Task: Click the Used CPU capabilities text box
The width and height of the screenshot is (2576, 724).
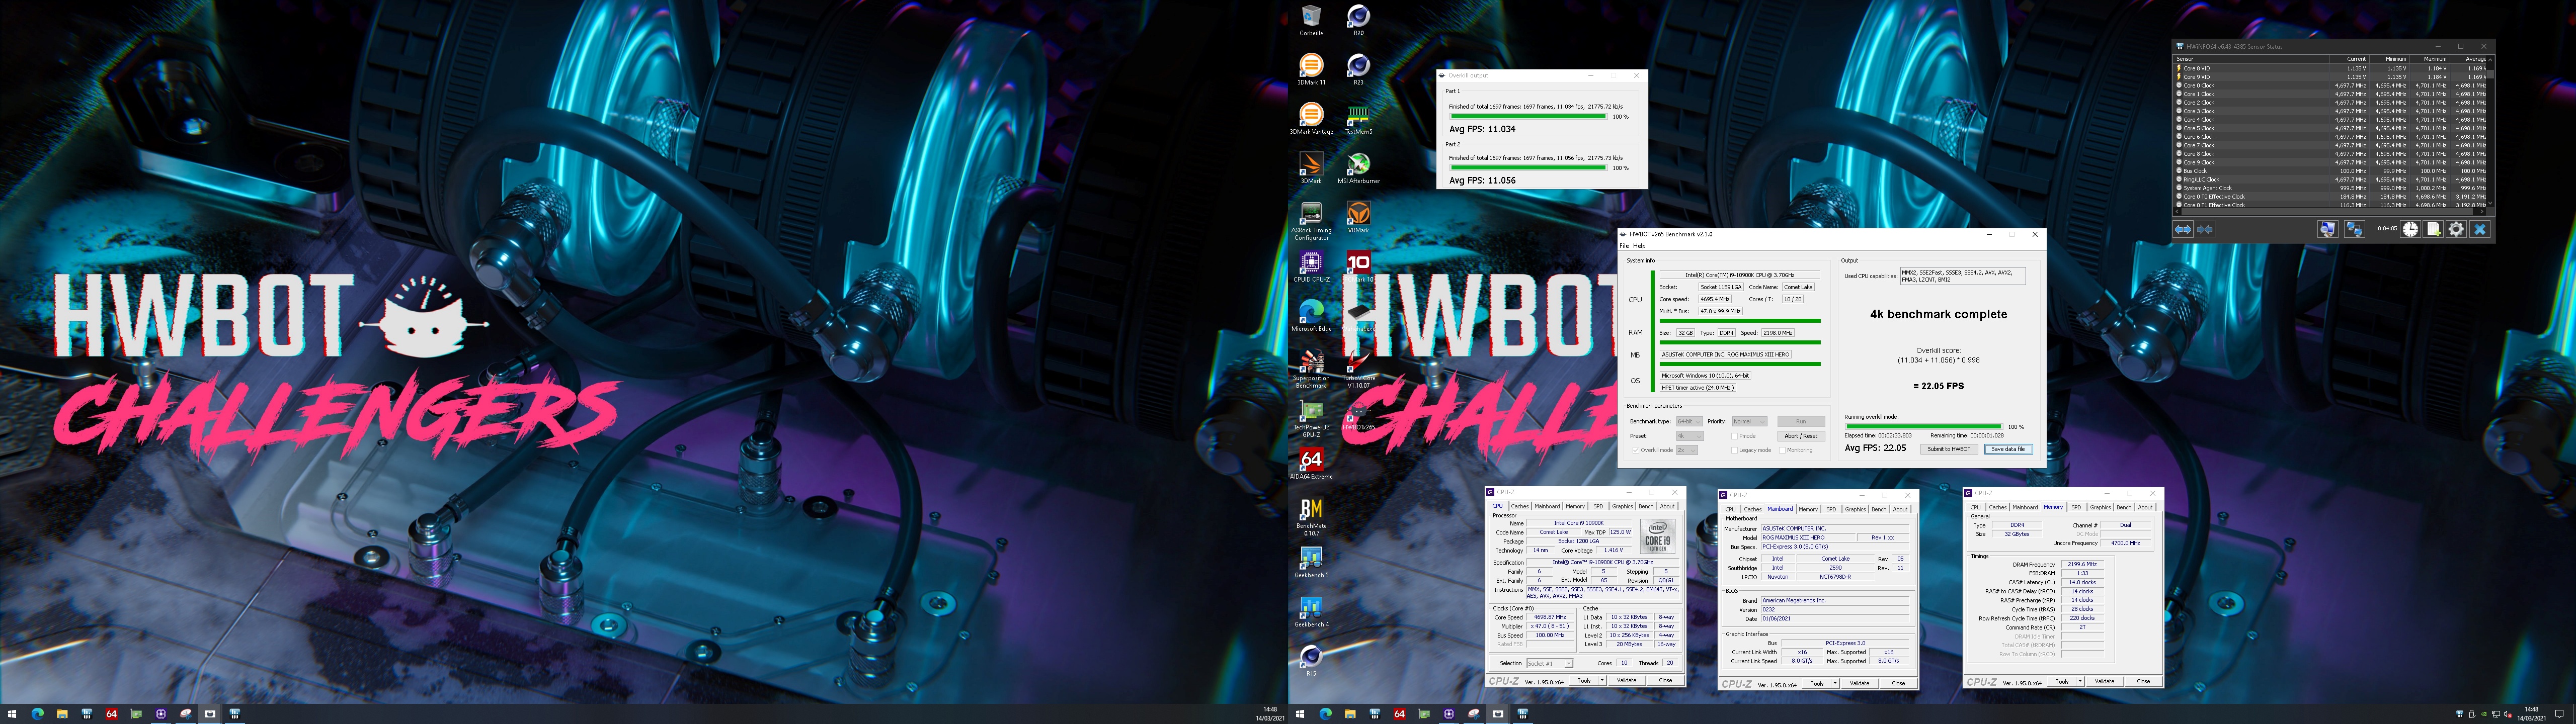Action: pyautogui.click(x=1962, y=276)
